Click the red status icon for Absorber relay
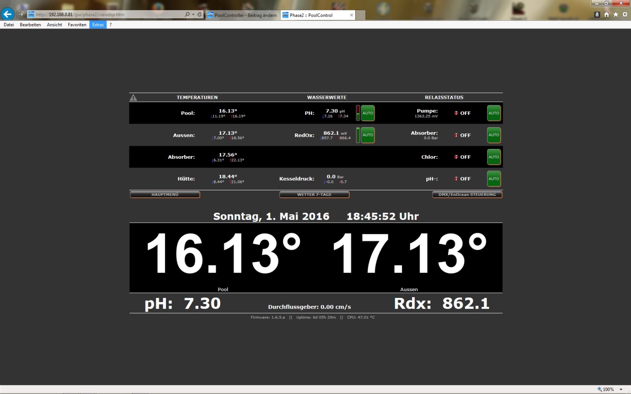The image size is (631, 394). tap(456, 135)
